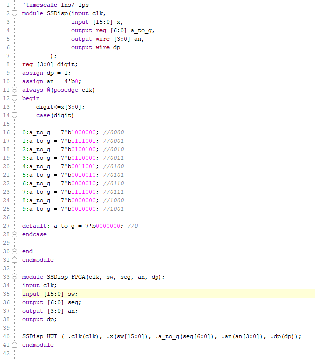Click the comment //0101 on line 21

(x=113, y=175)
